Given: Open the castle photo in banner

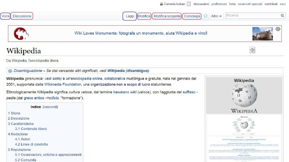Looking at the screenshot, I should [263, 34].
